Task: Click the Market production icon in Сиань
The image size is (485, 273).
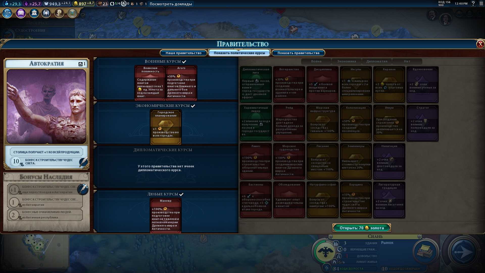Action: click(x=425, y=252)
